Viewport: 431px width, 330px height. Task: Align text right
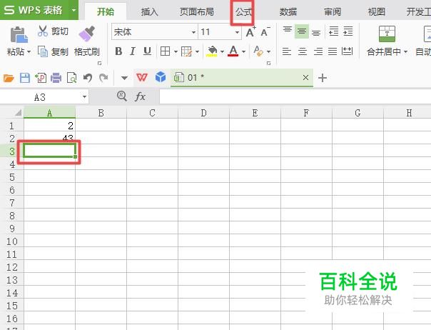[x=318, y=51]
